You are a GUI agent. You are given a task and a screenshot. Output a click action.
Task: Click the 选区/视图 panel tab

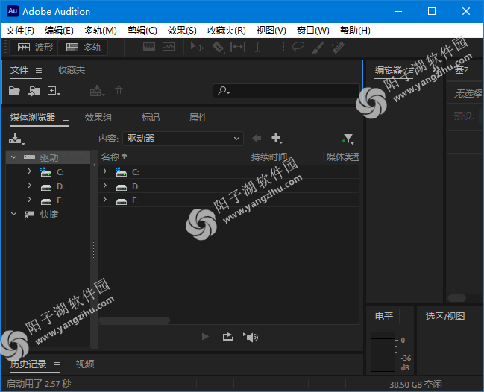(444, 317)
